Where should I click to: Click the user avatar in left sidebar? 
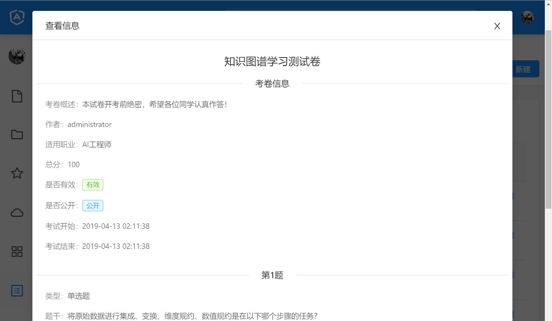click(x=17, y=56)
